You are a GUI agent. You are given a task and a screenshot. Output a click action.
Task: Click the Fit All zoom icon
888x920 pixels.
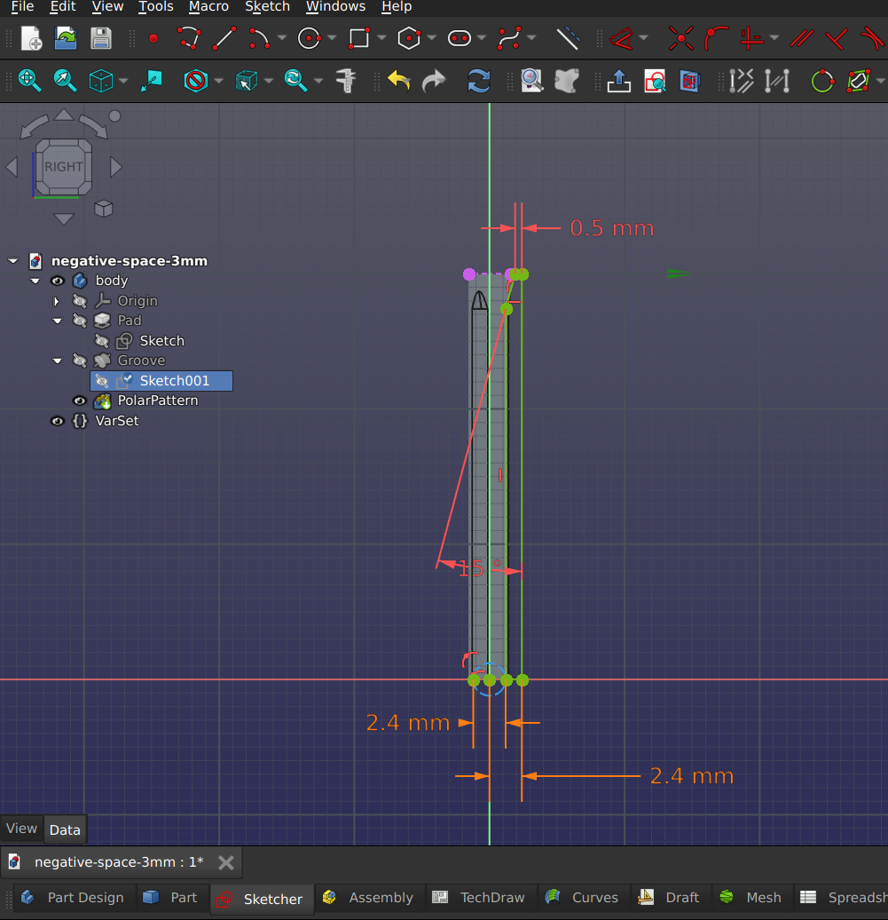pos(29,81)
